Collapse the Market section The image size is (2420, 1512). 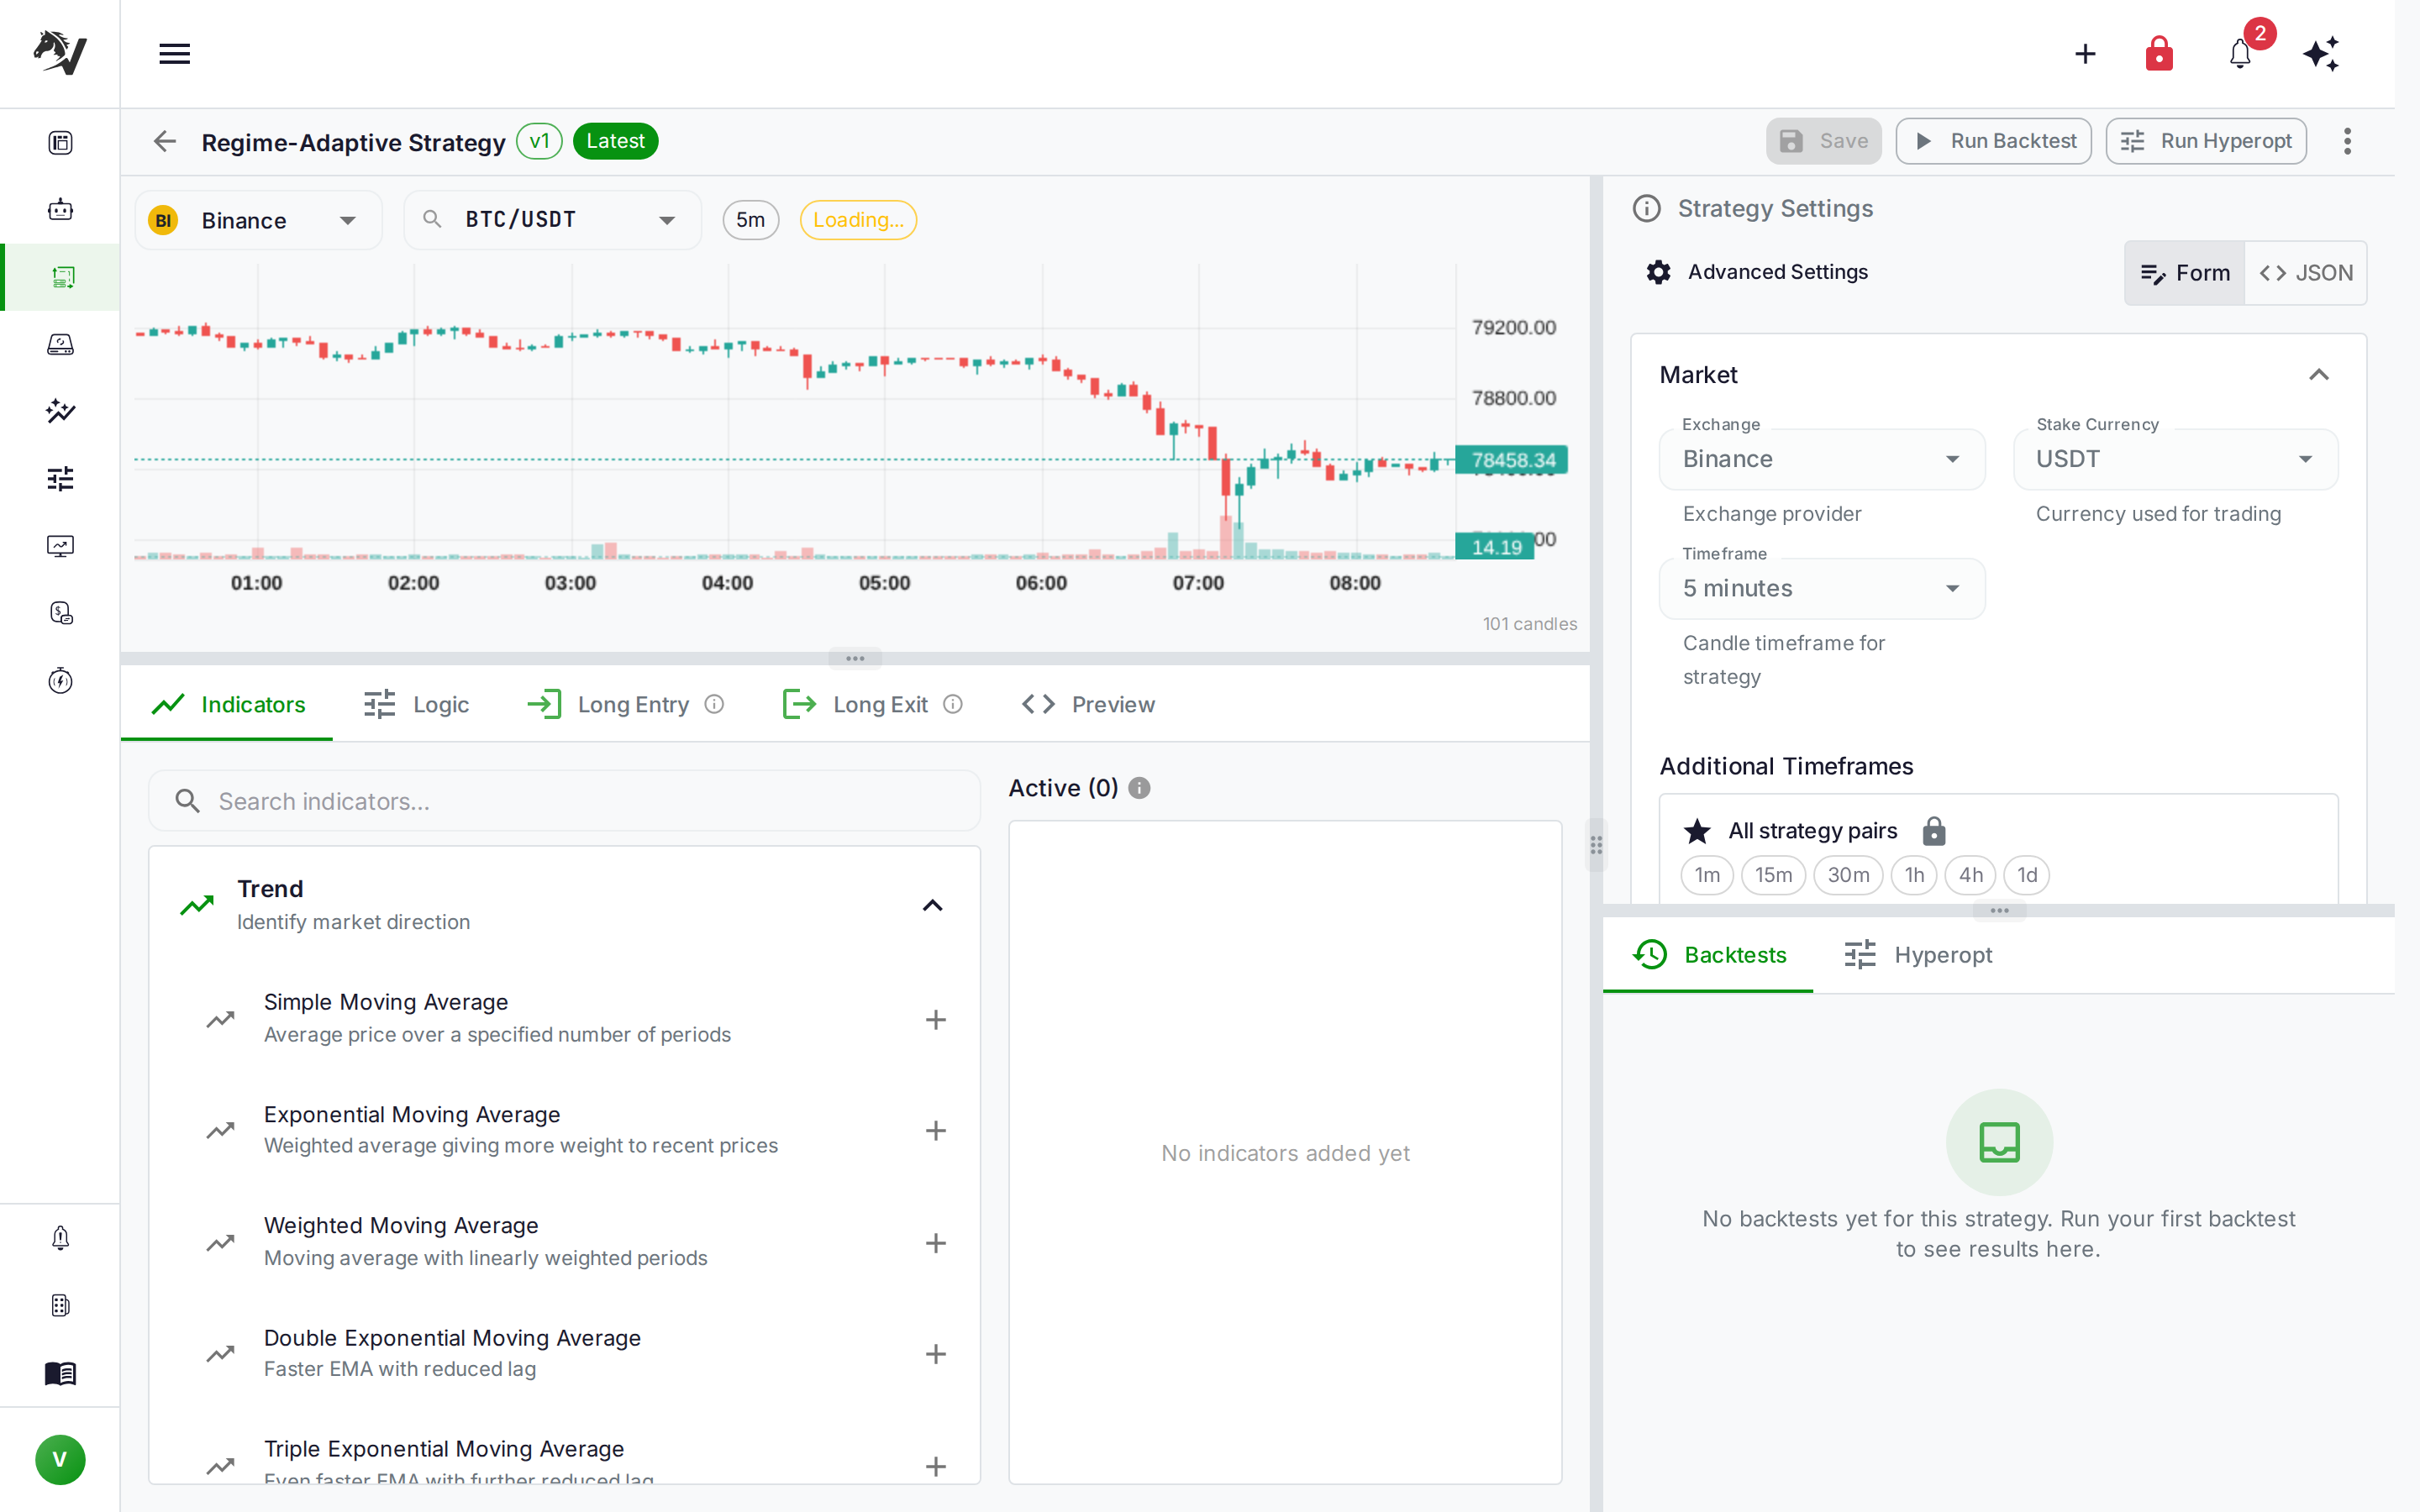point(2319,375)
